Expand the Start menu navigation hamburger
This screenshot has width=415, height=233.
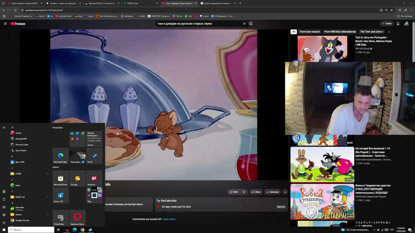coord(4,128)
